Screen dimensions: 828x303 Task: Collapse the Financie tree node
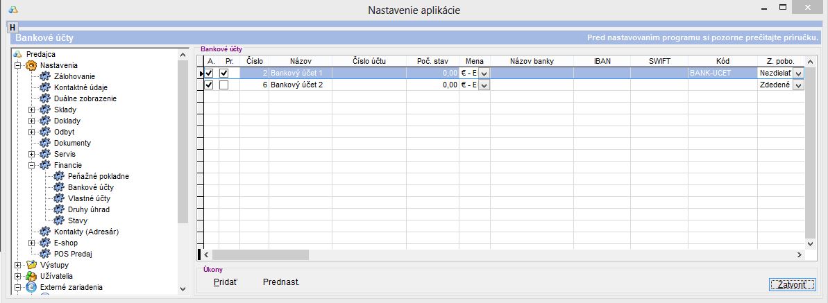tap(31, 165)
